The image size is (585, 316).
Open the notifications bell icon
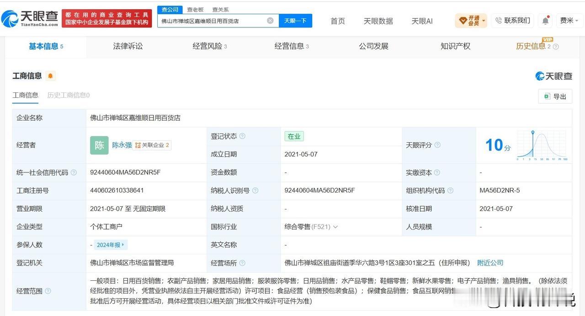point(546,21)
